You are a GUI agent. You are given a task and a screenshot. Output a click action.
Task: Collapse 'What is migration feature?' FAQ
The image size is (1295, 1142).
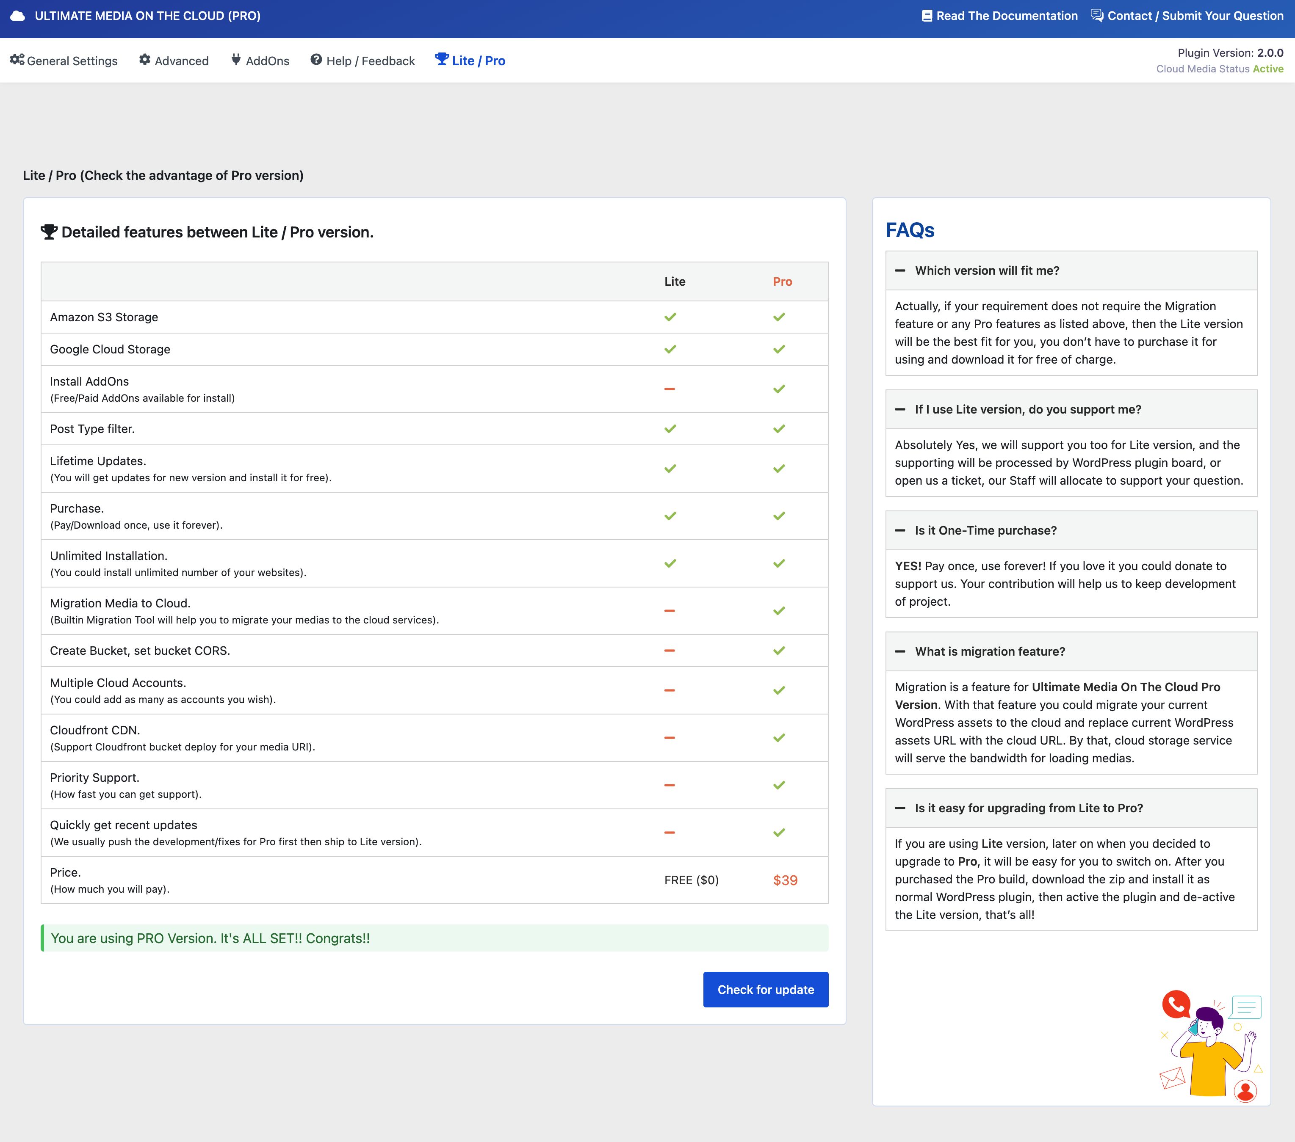pos(1071,651)
